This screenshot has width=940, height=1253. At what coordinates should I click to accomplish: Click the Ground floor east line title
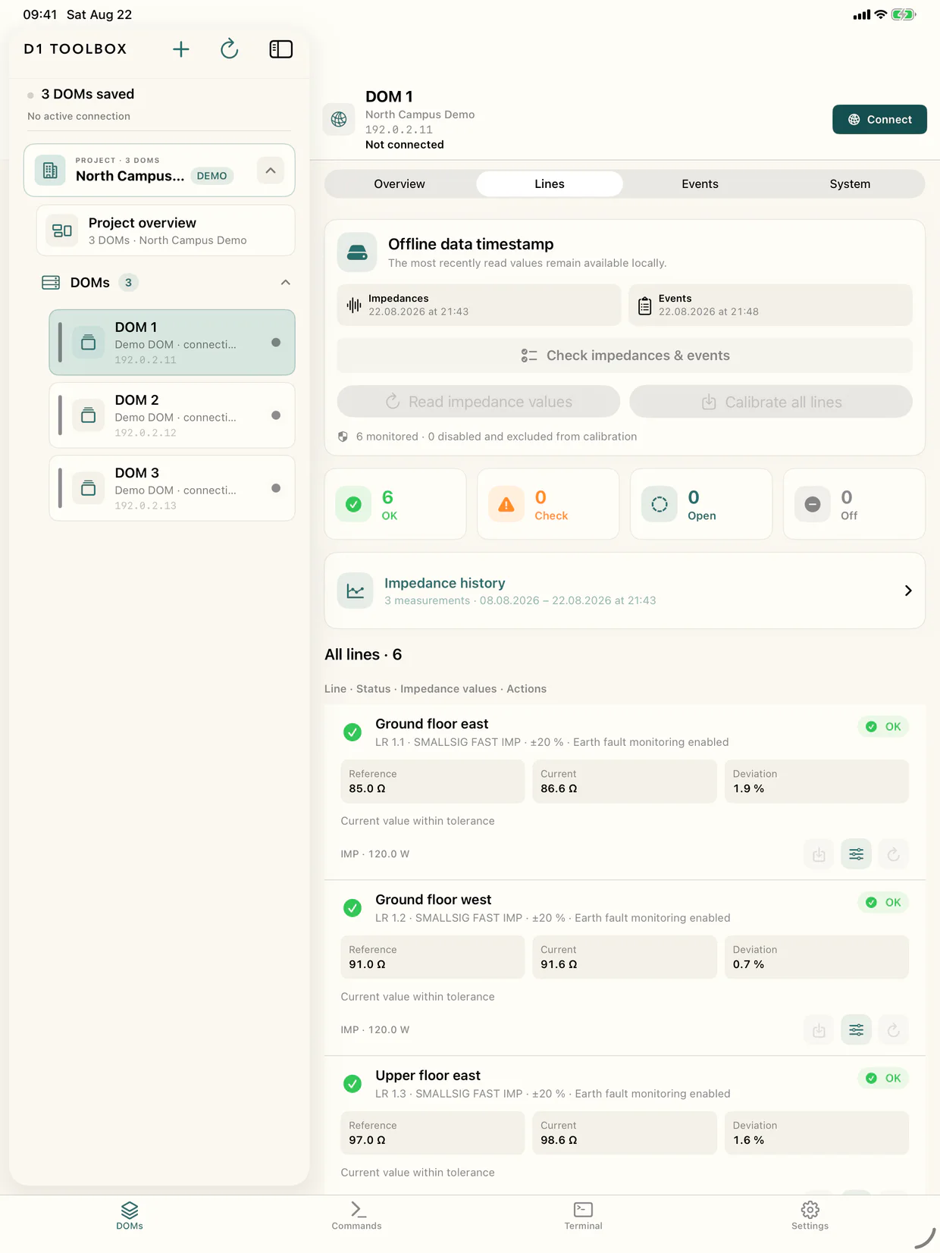[432, 724]
